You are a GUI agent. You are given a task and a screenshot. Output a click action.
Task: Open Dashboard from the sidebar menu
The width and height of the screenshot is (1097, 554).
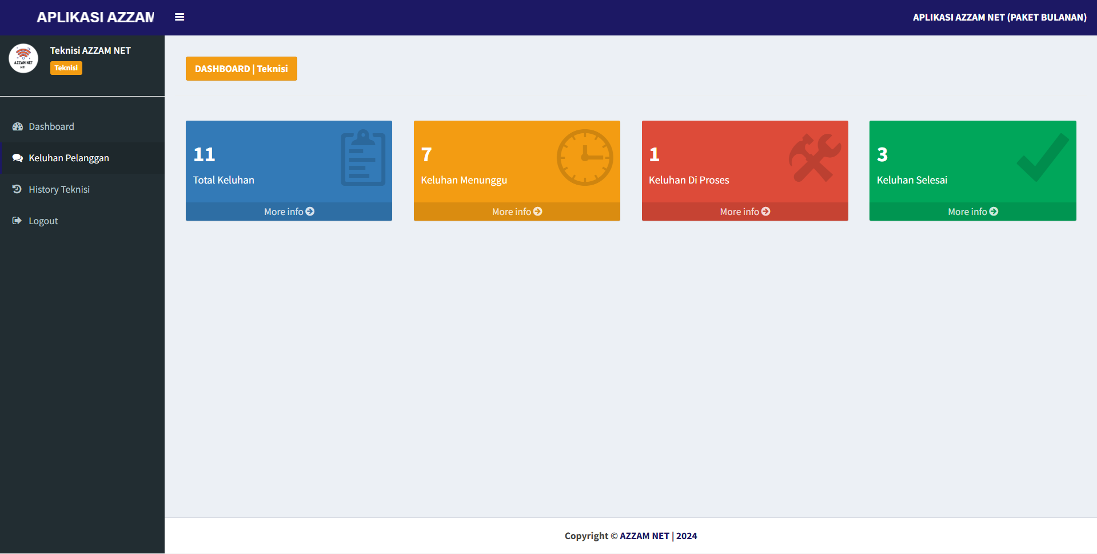[x=51, y=126]
